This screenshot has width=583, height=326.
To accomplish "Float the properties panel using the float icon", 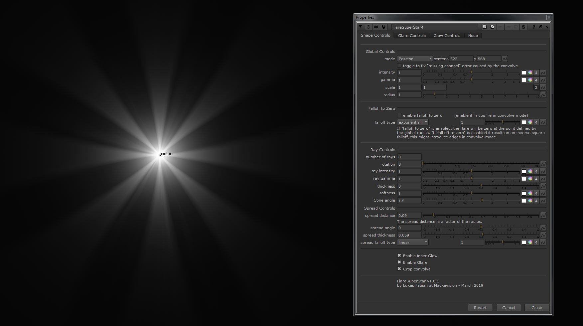I will [x=540, y=27].
